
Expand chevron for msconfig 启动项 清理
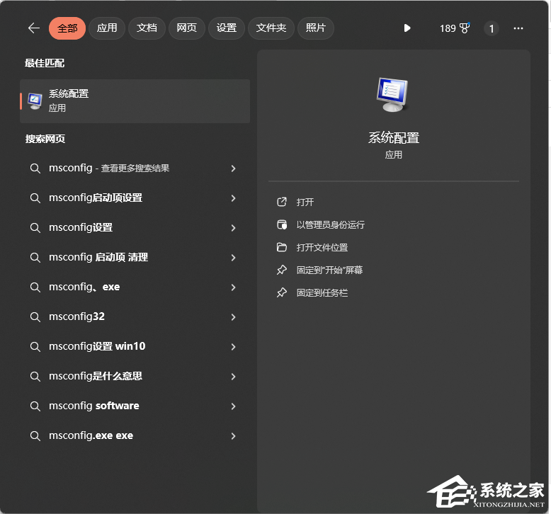[x=233, y=258]
